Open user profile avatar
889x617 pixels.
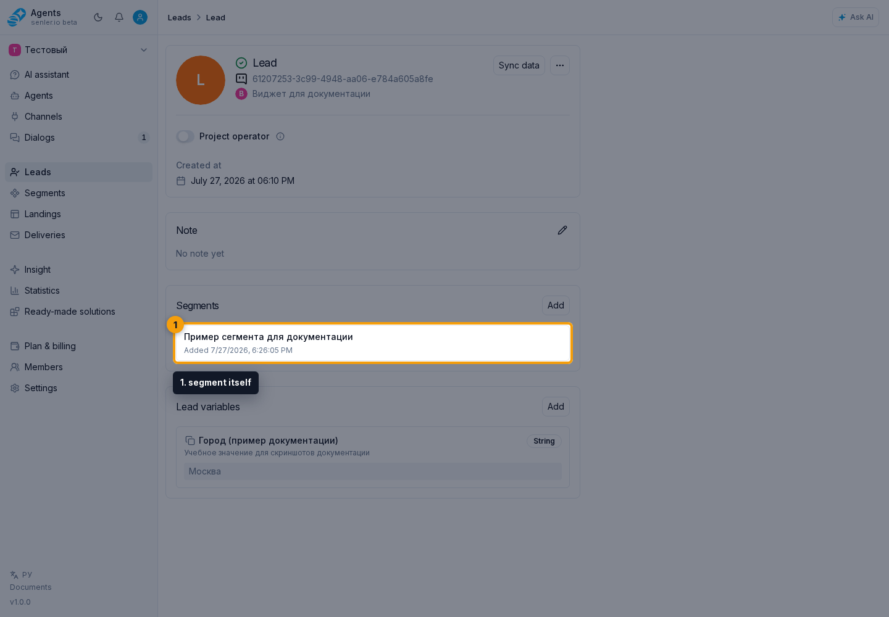(x=140, y=17)
